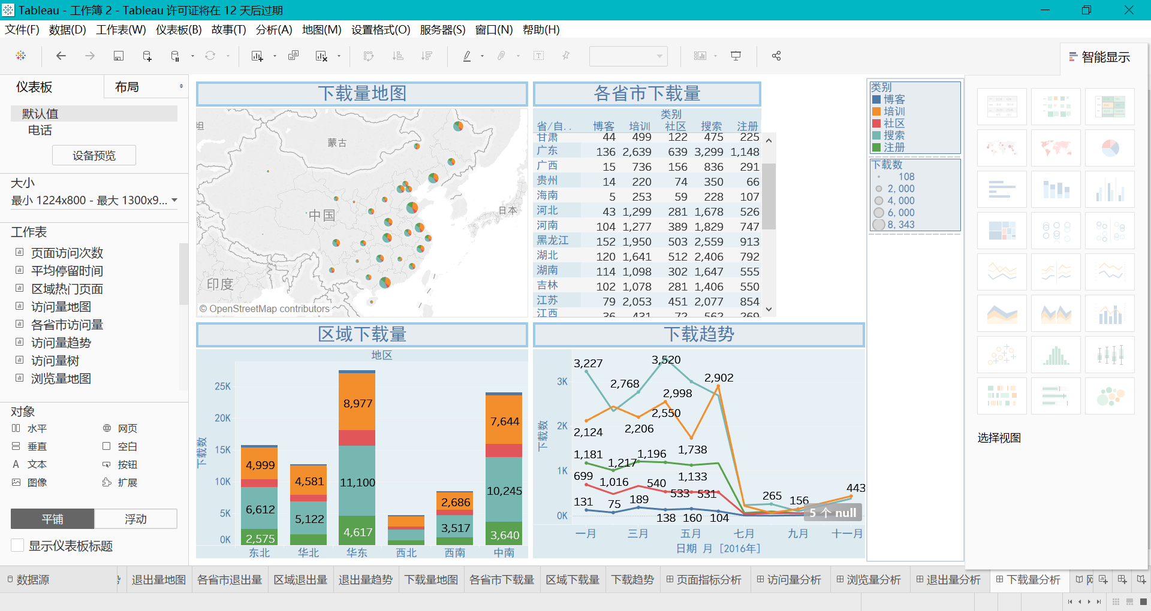The image size is (1151, 611).
Task: Click the fix axes pin icon
Action: (566, 56)
